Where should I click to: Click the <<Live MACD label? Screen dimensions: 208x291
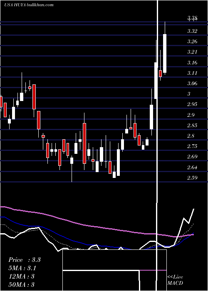[175, 280]
